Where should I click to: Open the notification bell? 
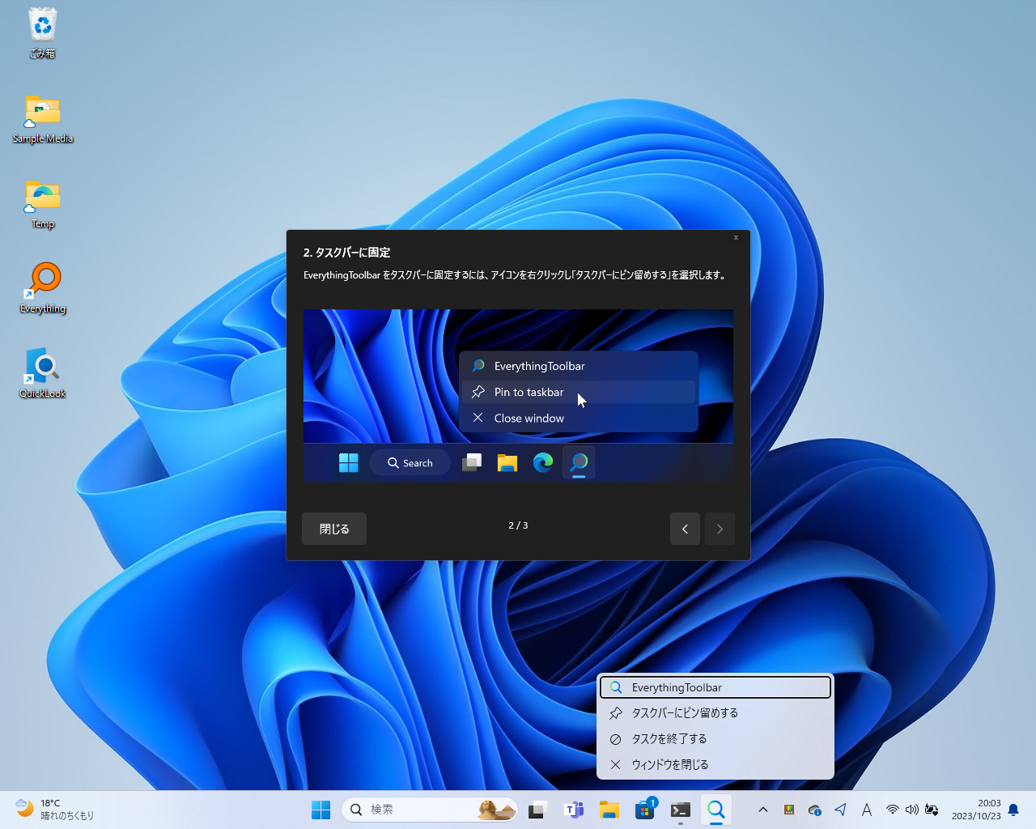pos(1013,810)
